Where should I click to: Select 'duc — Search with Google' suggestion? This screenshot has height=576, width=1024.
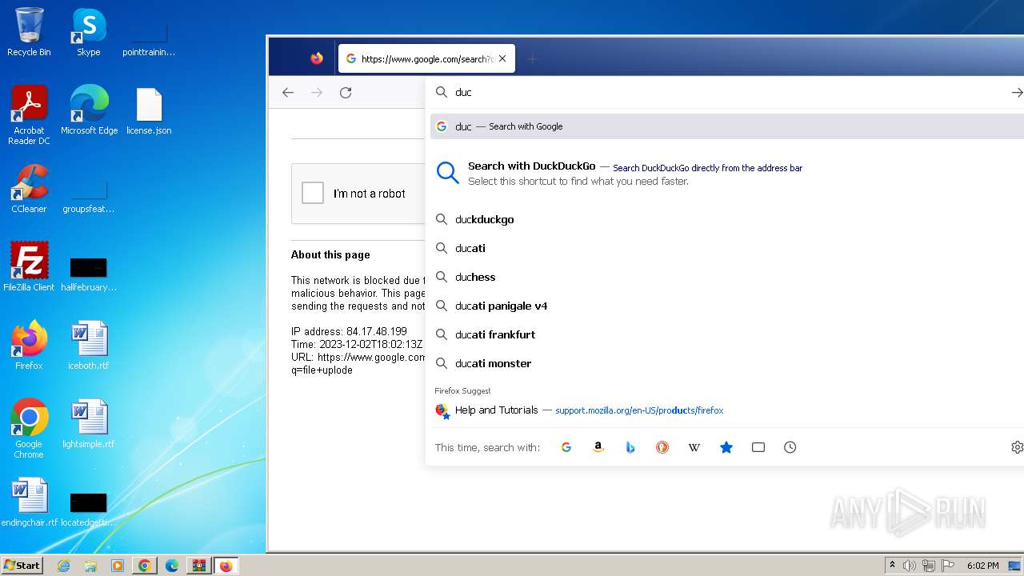coord(727,126)
